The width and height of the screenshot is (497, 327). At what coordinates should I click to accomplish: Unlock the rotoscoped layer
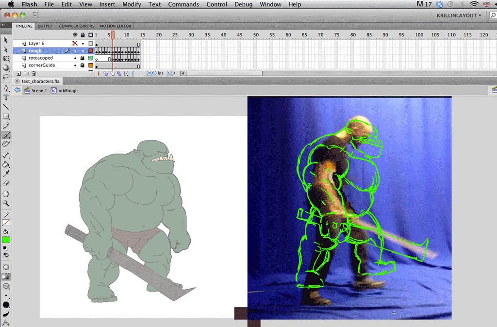pyautogui.click(x=83, y=58)
